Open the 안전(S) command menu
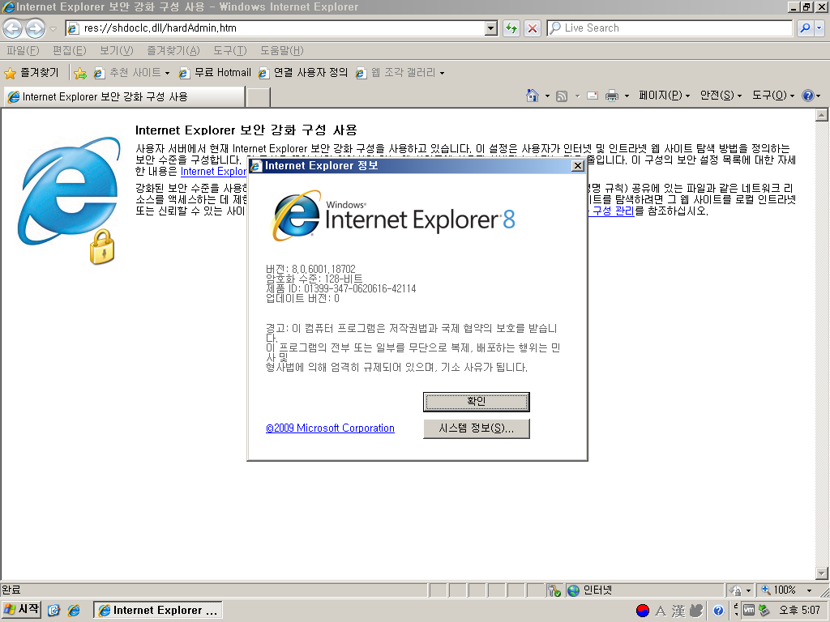 click(721, 96)
